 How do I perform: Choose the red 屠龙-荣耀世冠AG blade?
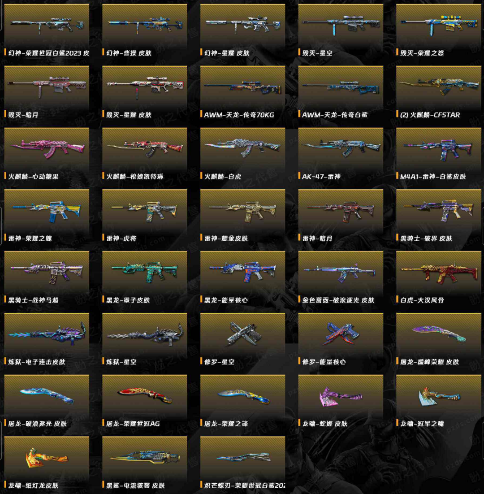coord(145,401)
